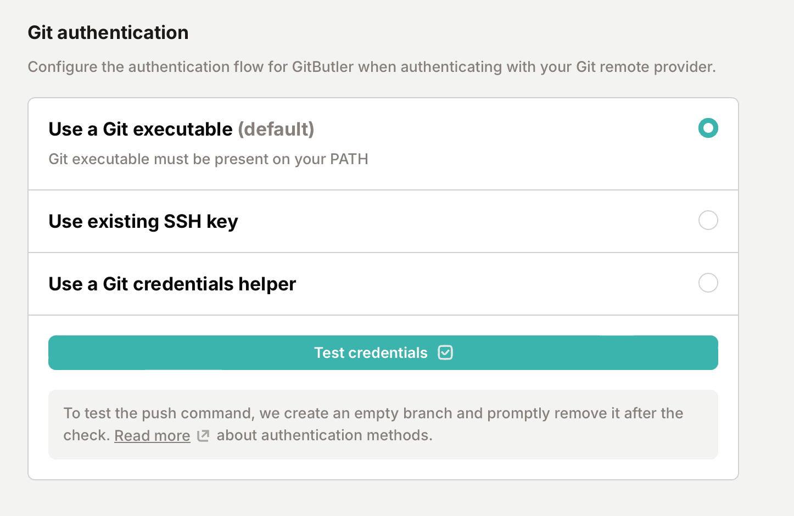Click the gray info box about push command testing
Viewport: 794px width, 516px height.
[383, 424]
